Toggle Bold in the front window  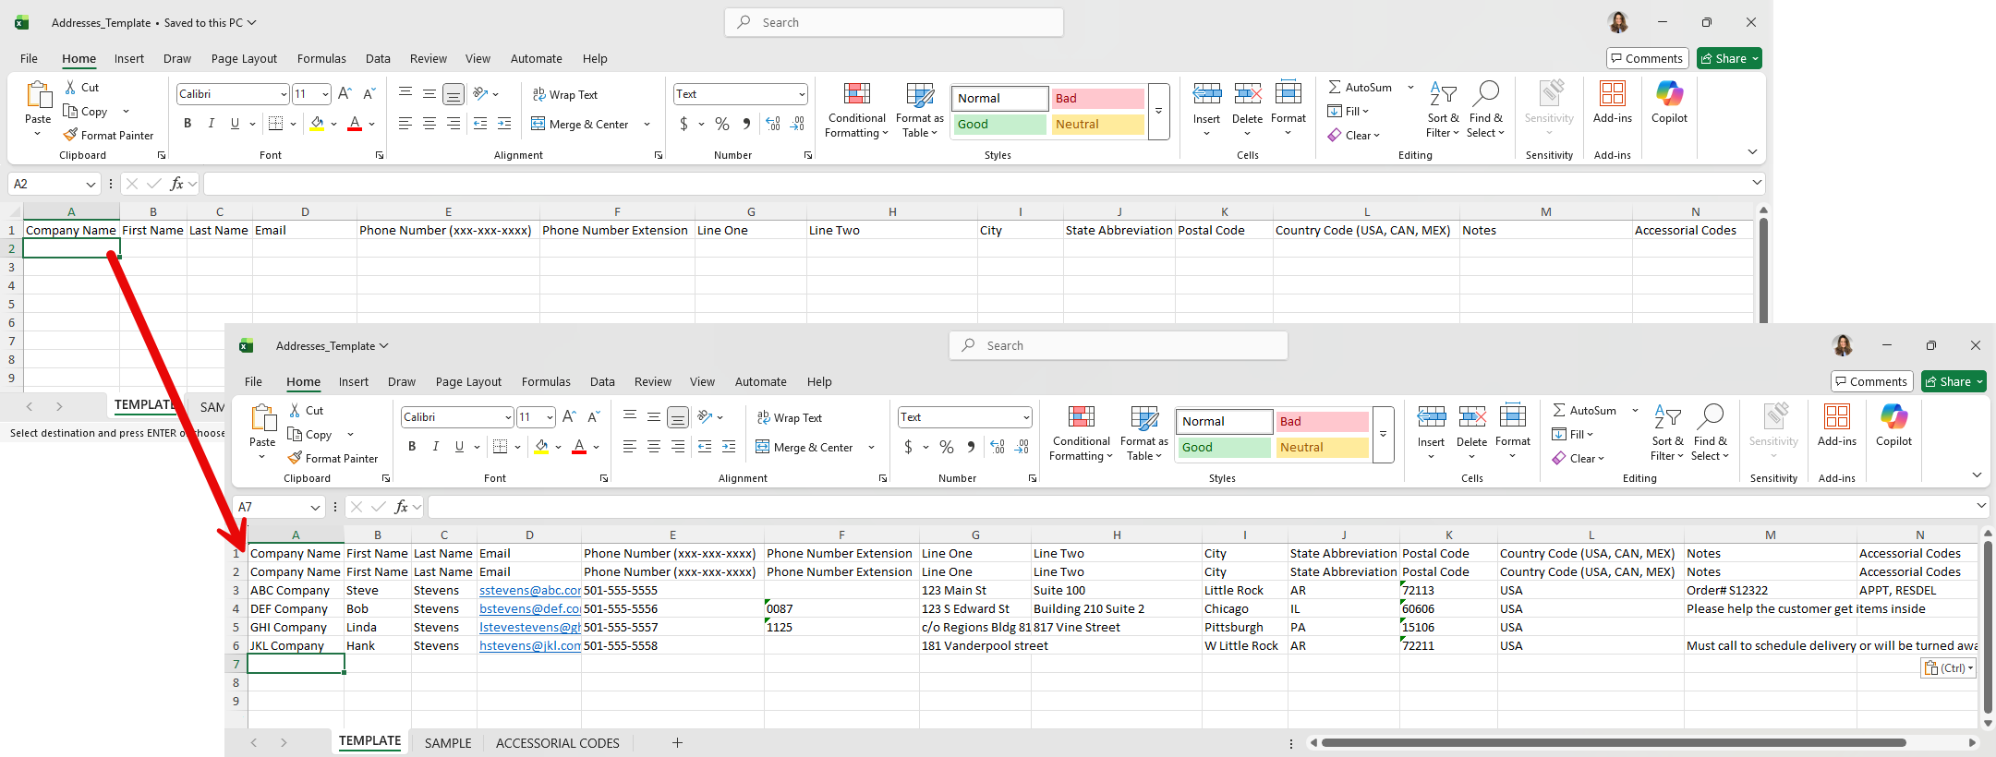coord(412,447)
